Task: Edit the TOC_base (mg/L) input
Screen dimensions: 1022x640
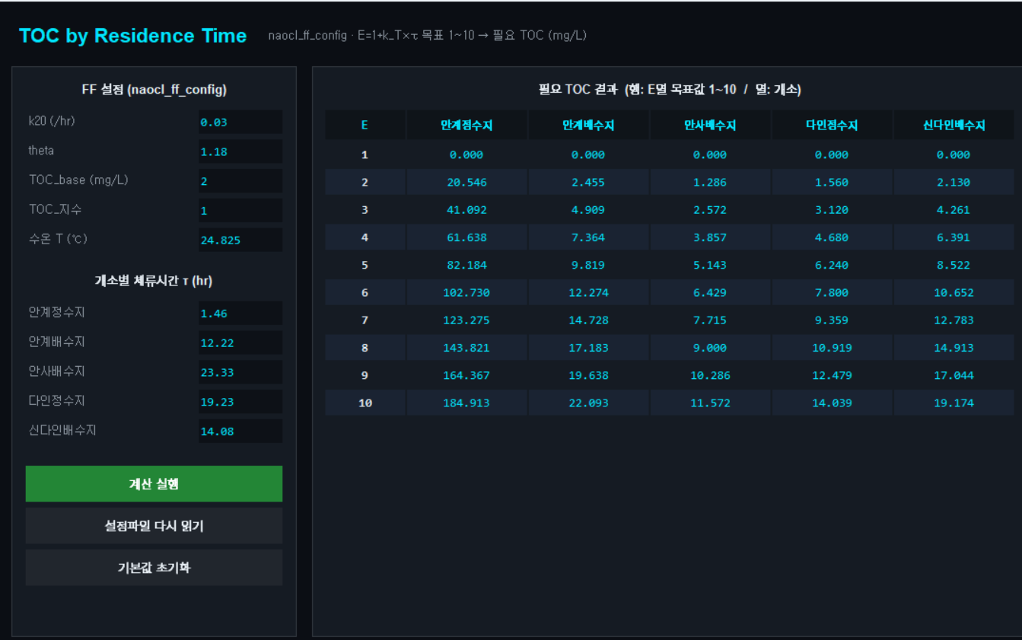Action: [x=240, y=181]
